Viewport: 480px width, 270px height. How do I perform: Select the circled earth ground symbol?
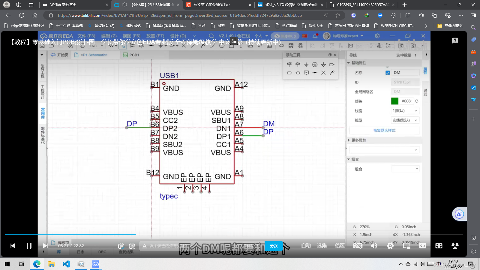pyautogui.click(x=315, y=64)
